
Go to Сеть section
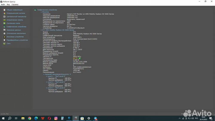click(x=8, y=44)
